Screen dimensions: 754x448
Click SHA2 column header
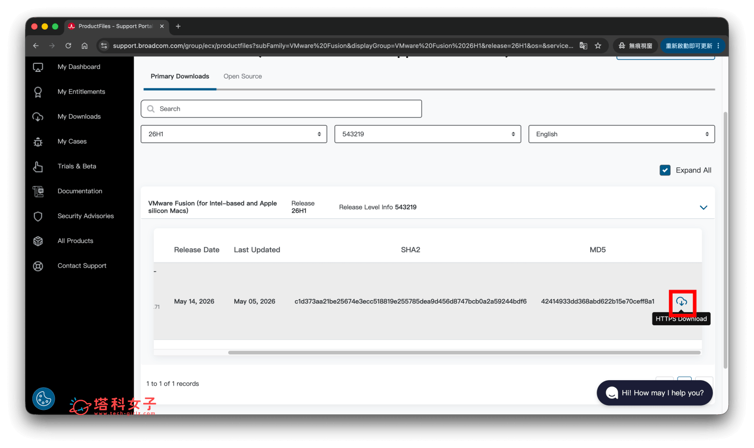tap(411, 250)
